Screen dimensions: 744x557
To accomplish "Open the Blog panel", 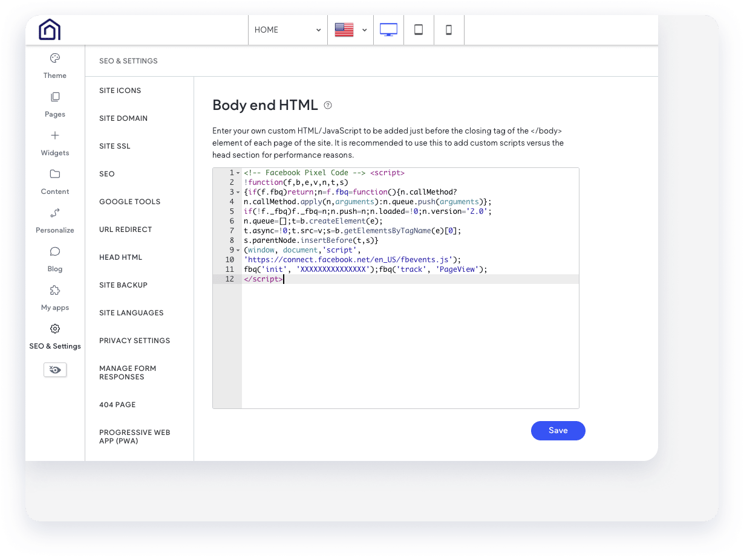I will point(55,259).
